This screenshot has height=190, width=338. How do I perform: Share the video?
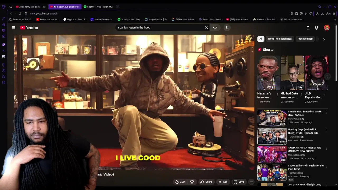click(206, 182)
